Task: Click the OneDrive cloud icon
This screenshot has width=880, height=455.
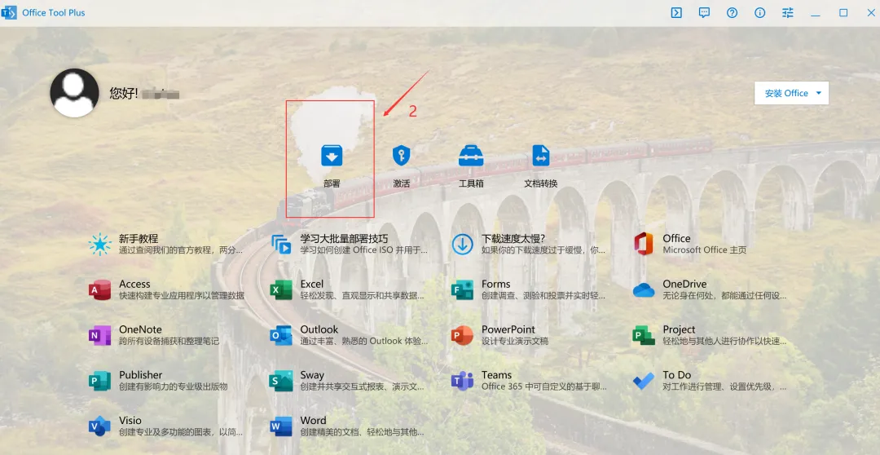Action: (644, 289)
